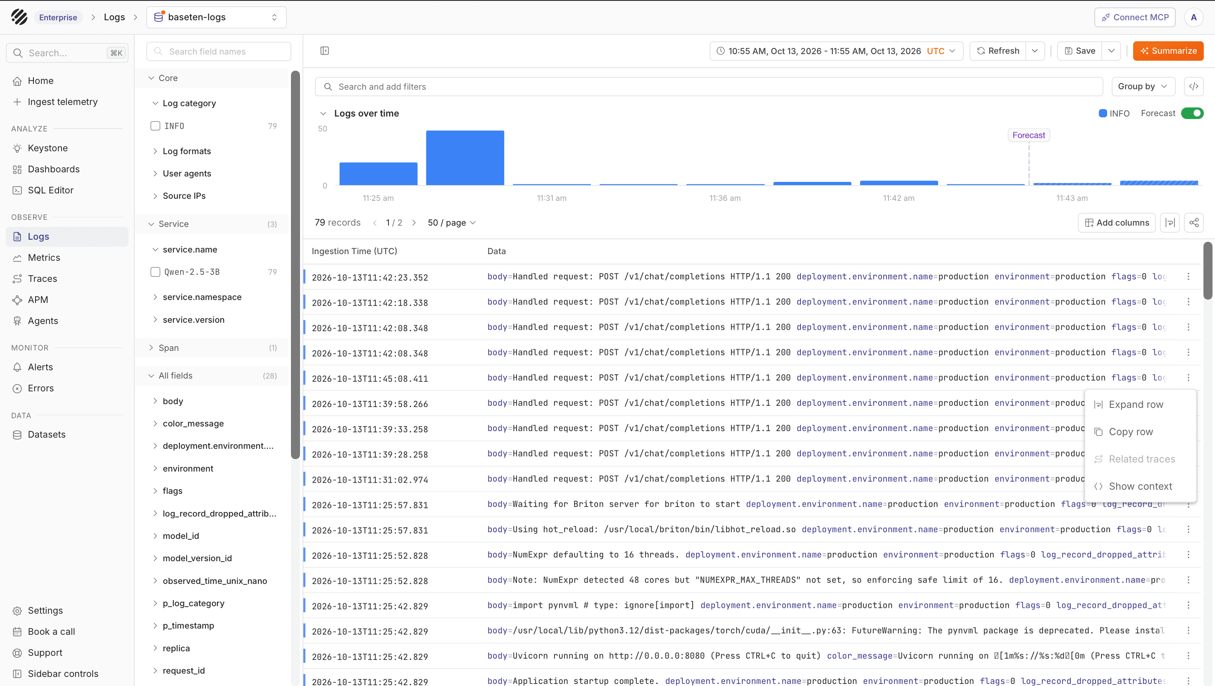Open Keystone in the sidebar
Screen dimensions: 1215x686
(48, 148)
